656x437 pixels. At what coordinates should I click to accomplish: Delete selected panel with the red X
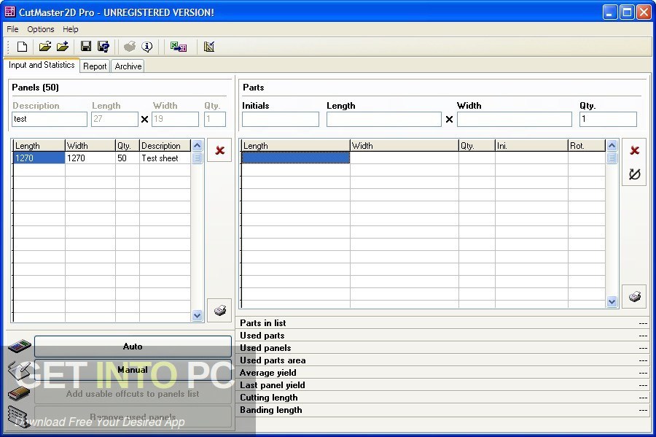coord(219,150)
